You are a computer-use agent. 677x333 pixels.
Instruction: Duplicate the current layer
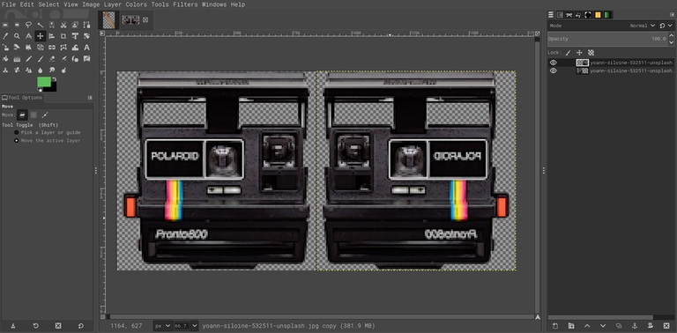click(x=619, y=325)
